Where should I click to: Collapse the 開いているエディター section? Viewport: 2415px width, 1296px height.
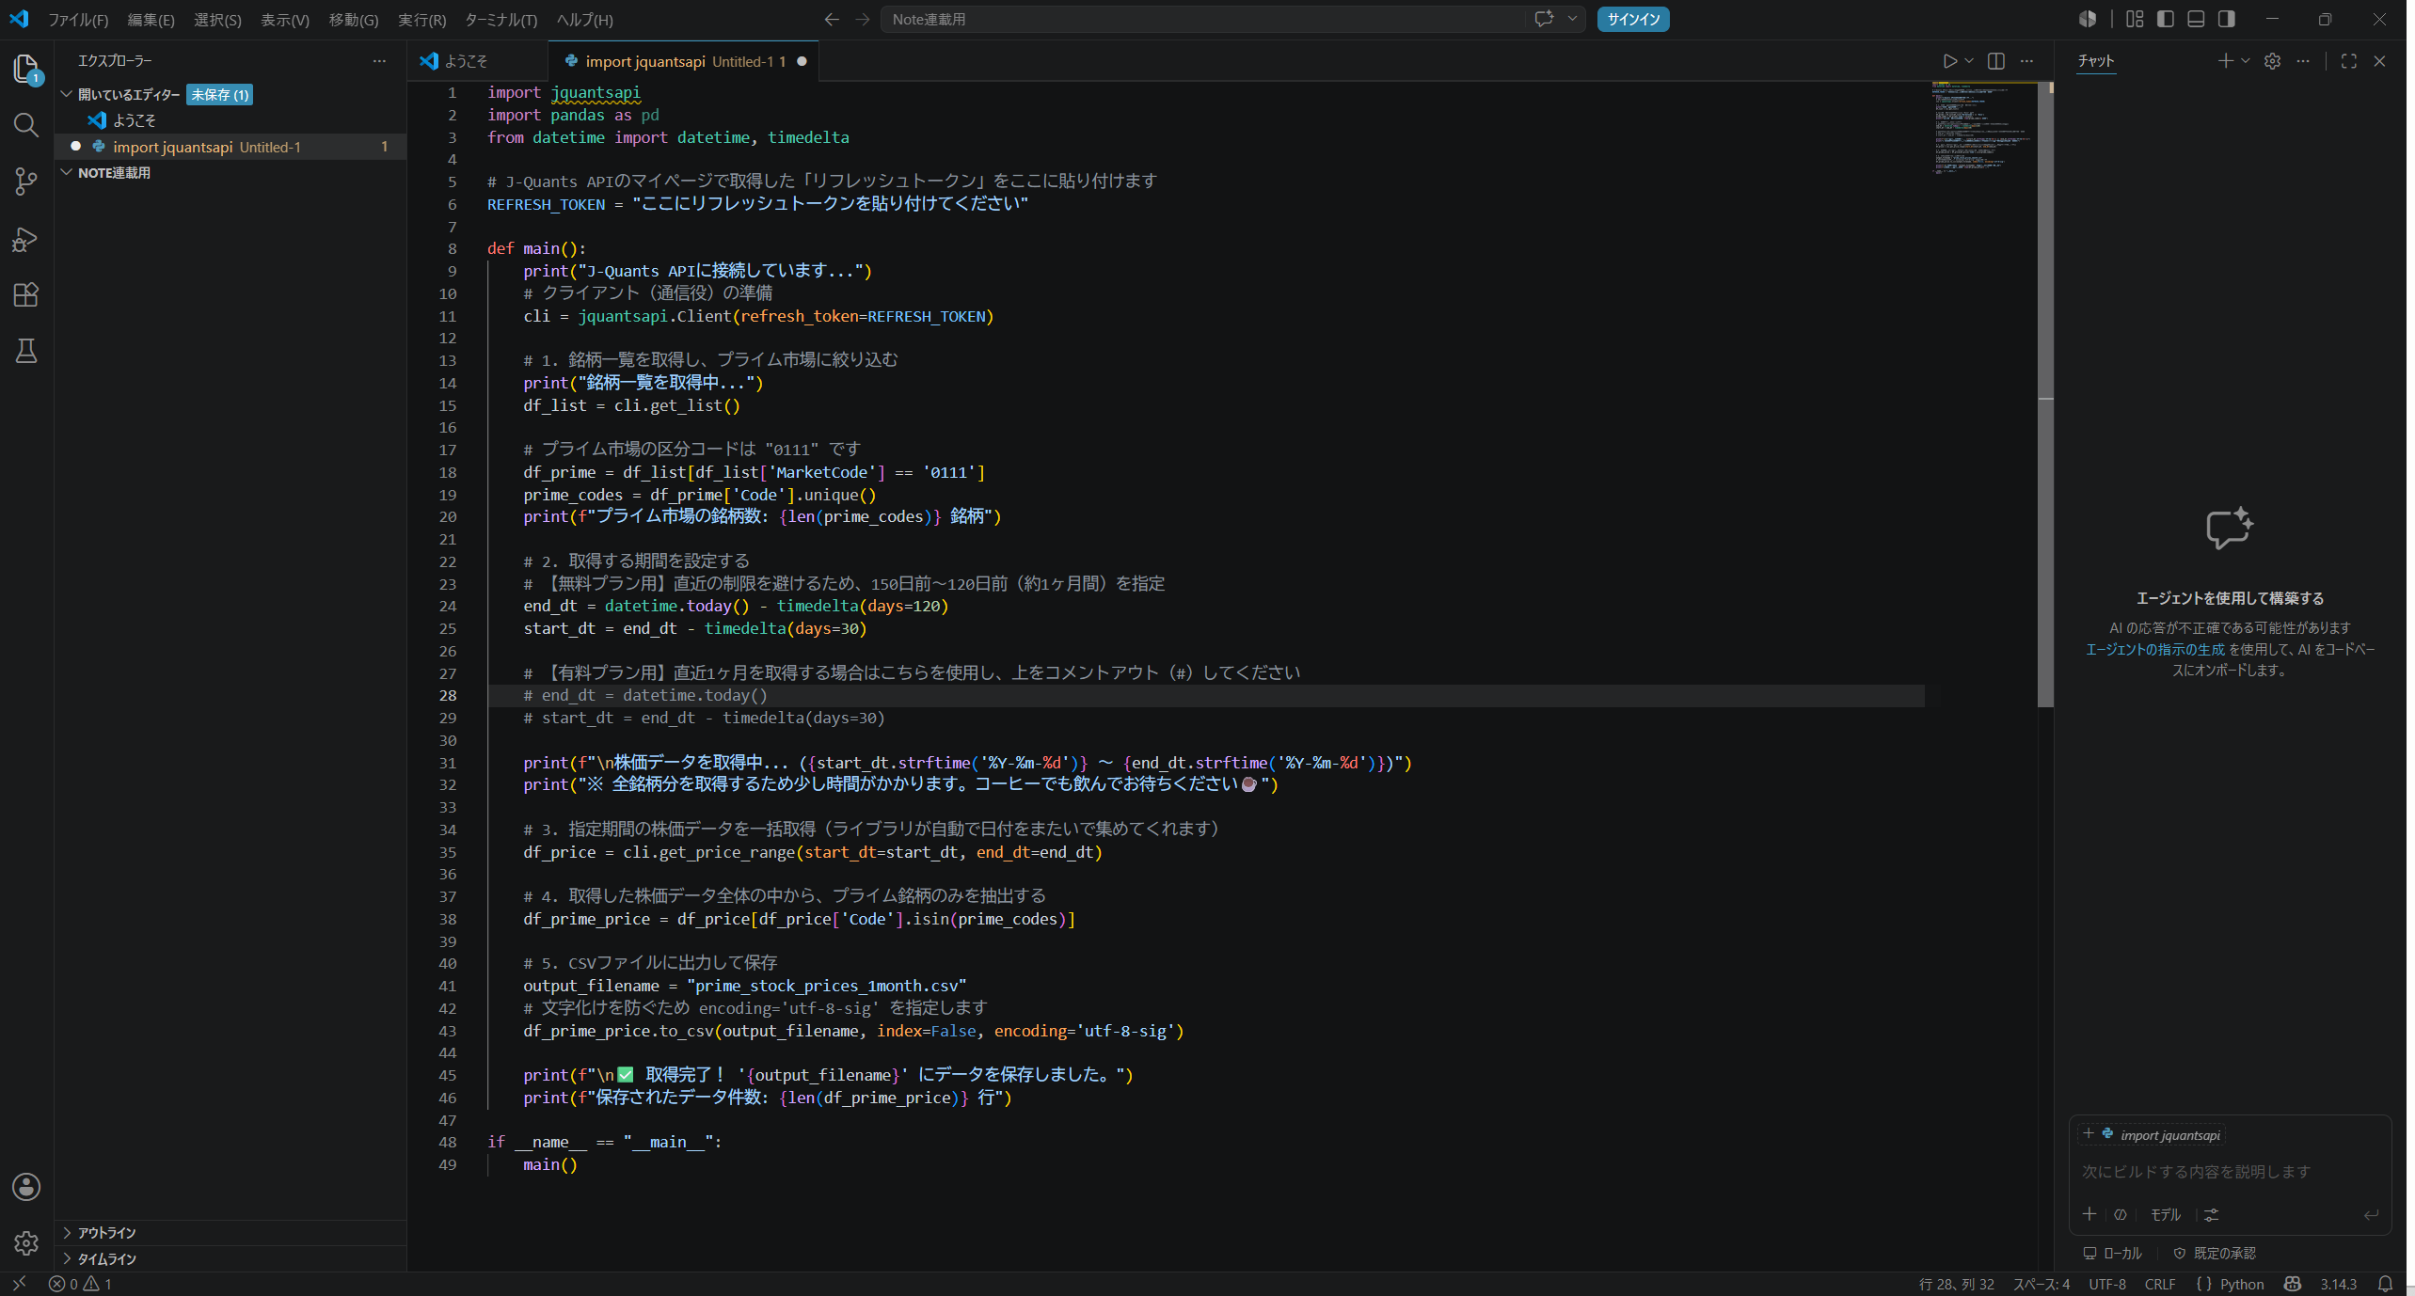point(67,94)
